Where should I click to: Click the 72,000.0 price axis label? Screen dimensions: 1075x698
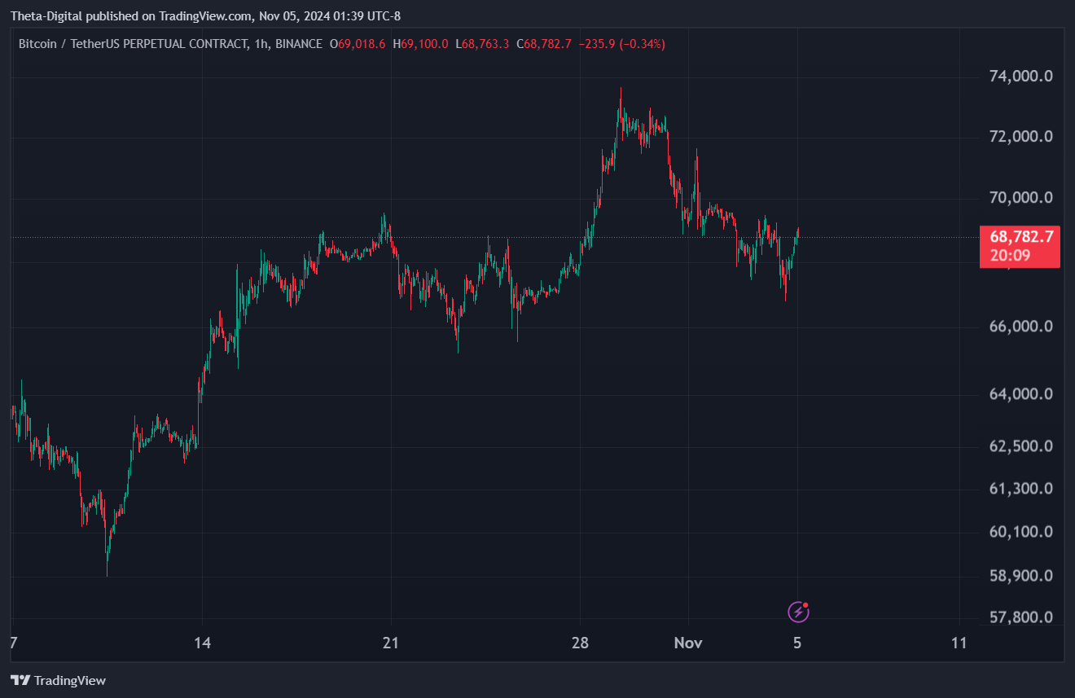[1021, 136]
